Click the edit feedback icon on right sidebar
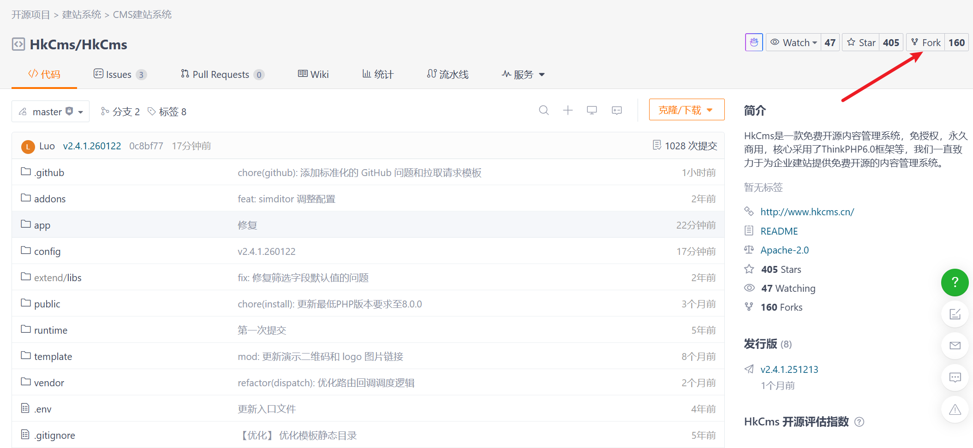The height and width of the screenshot is (448, 973). (x=955, y=314)
